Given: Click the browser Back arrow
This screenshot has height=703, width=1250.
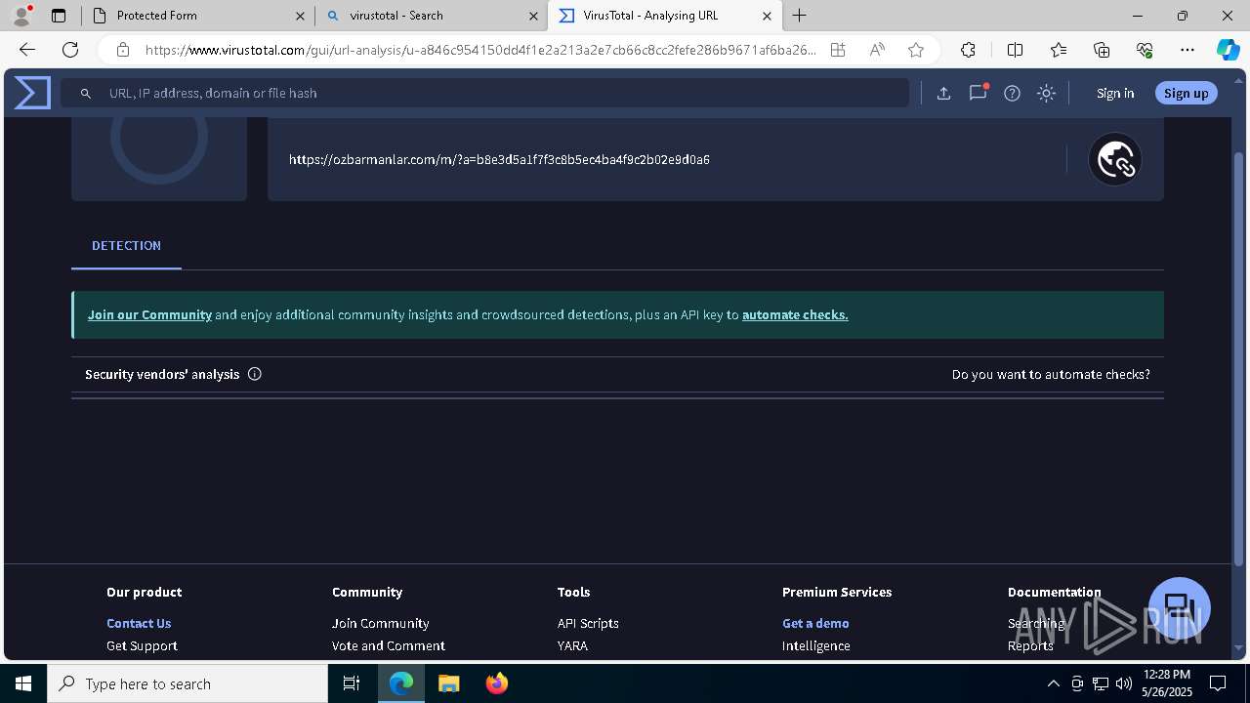Looking at the screenshot, I should point(27,50).
